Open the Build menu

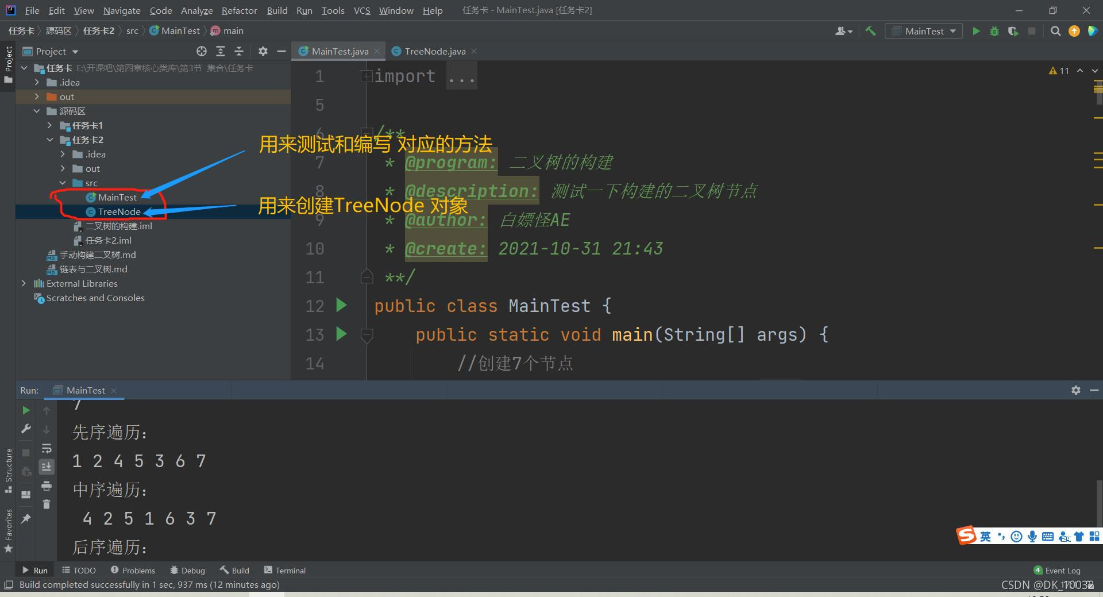(x=277, y=10)
